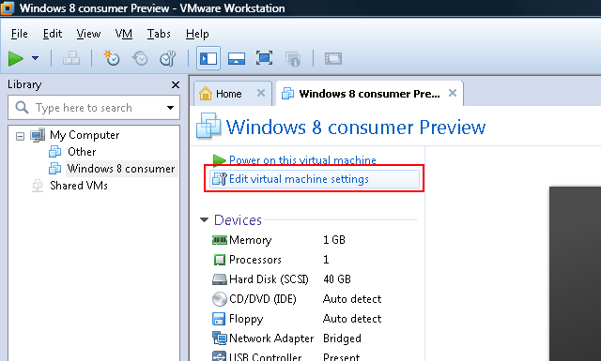Screen dimensions: 601x361
Task: Toggle the thumbnail bar view icon
Action: click(x=237, y=58)
